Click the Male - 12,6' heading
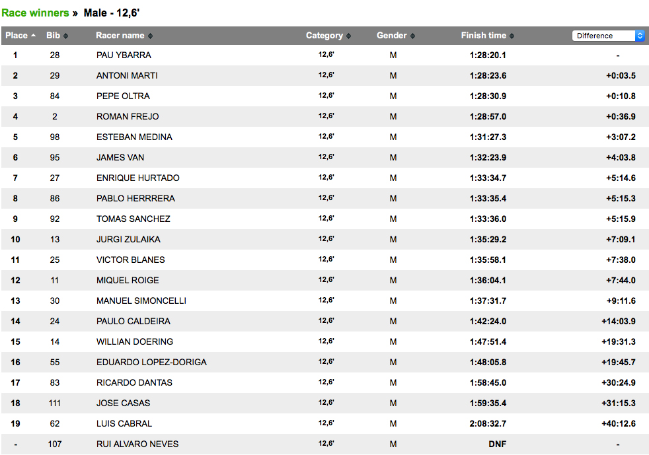 pyautogui.click(x=111, y=13)
